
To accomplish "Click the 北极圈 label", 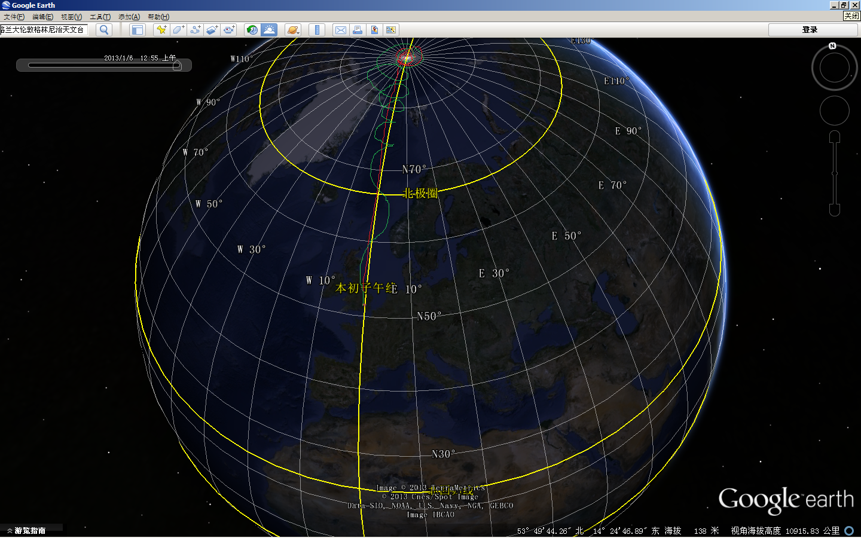I will 421,193.
